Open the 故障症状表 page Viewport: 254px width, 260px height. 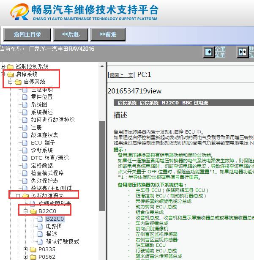[44, 135]
